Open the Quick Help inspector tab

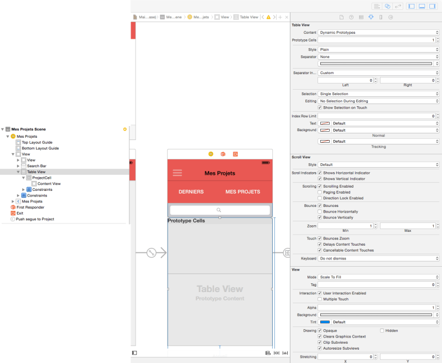(x=351, y=17)
